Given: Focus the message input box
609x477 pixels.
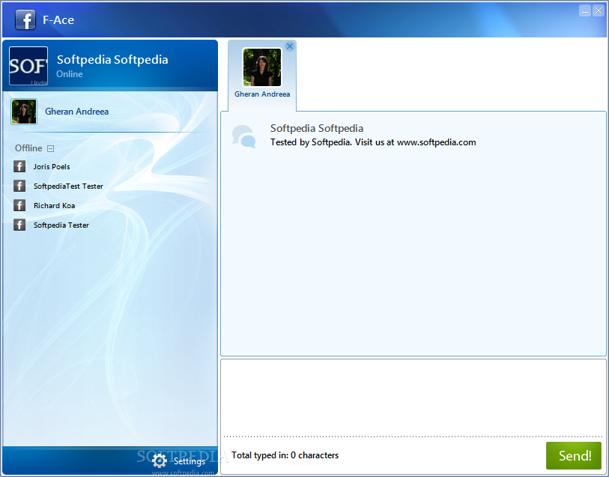Looking at the screenshot, I should coord(413,398).
